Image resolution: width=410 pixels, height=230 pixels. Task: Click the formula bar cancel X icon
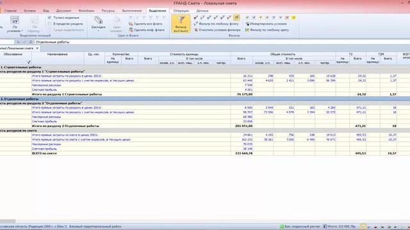click(x=18, y=42)
